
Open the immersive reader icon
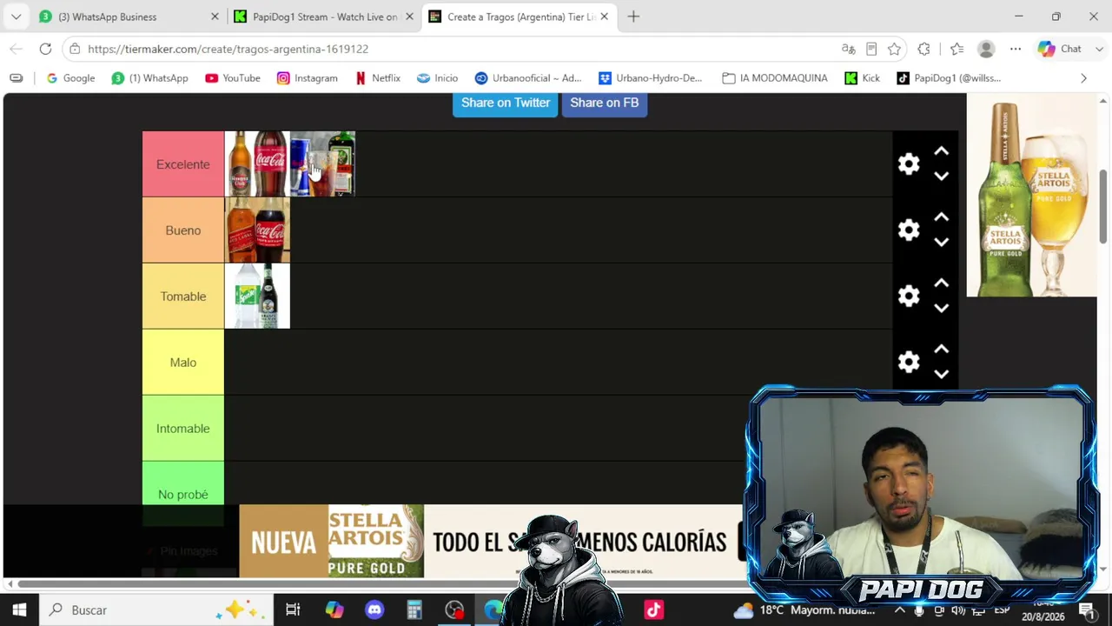tap(871, 49)
